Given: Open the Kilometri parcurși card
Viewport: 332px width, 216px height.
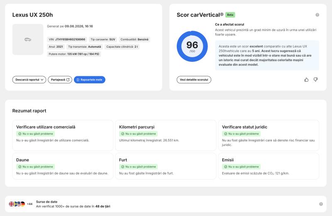Looking at the screenshot, I should coord(166,136).
